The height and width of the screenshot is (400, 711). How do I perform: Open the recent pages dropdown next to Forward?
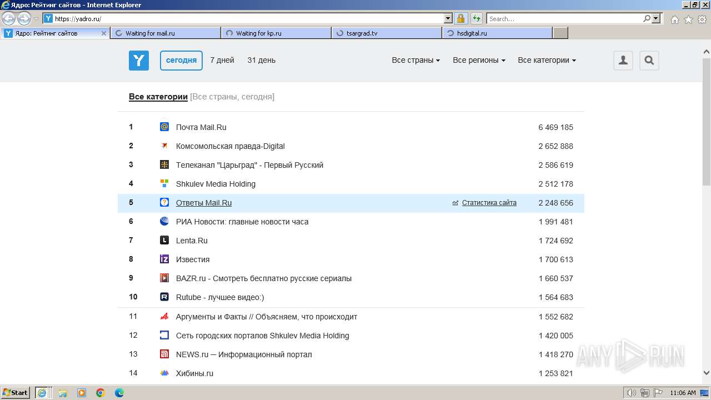coord(36,19)
